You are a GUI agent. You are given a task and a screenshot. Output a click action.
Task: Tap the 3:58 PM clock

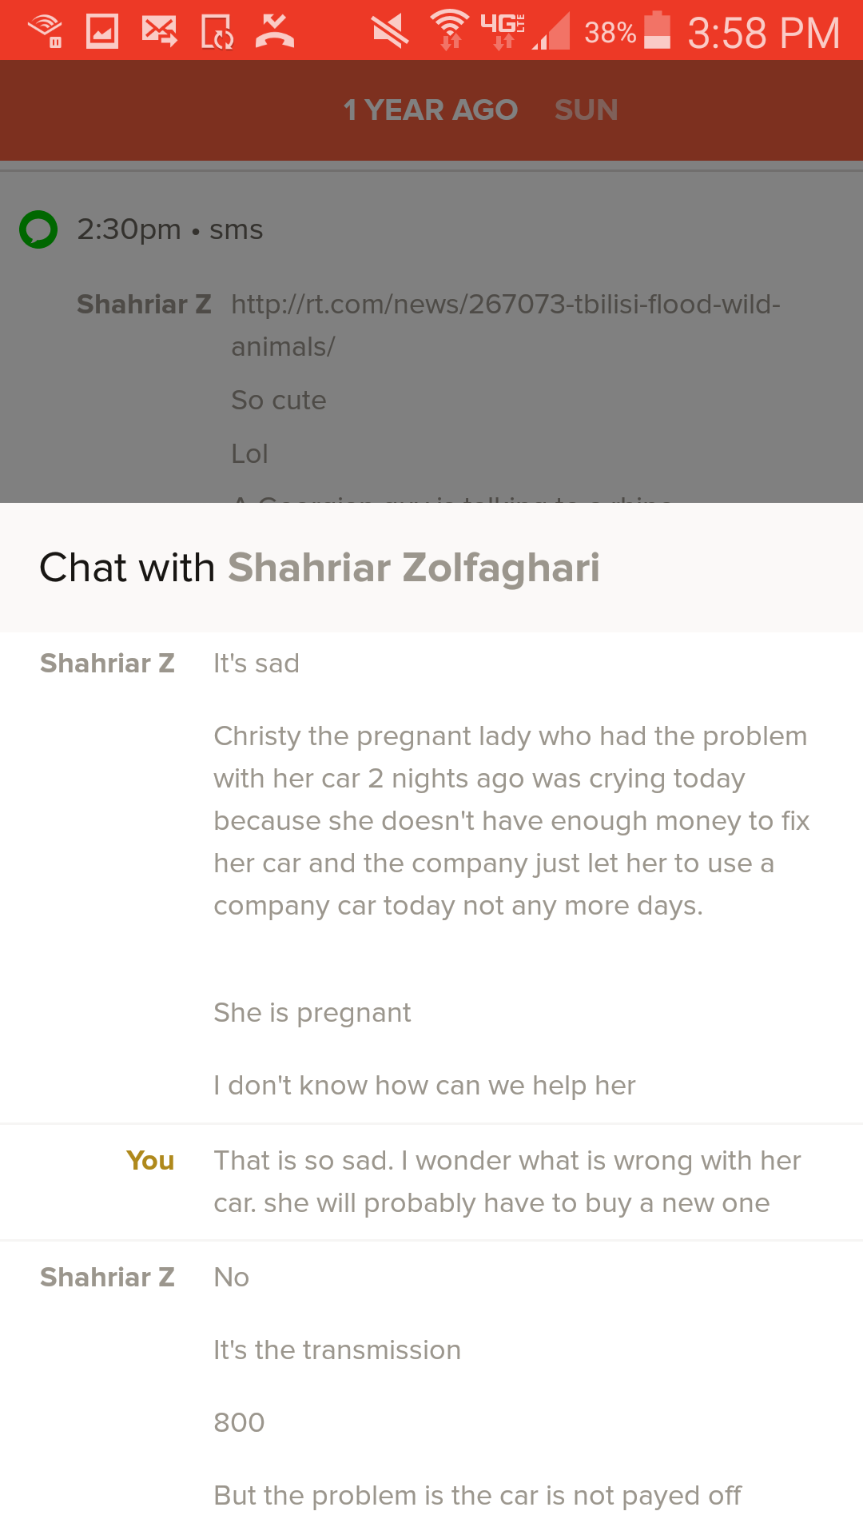click(x=764, y=33)
